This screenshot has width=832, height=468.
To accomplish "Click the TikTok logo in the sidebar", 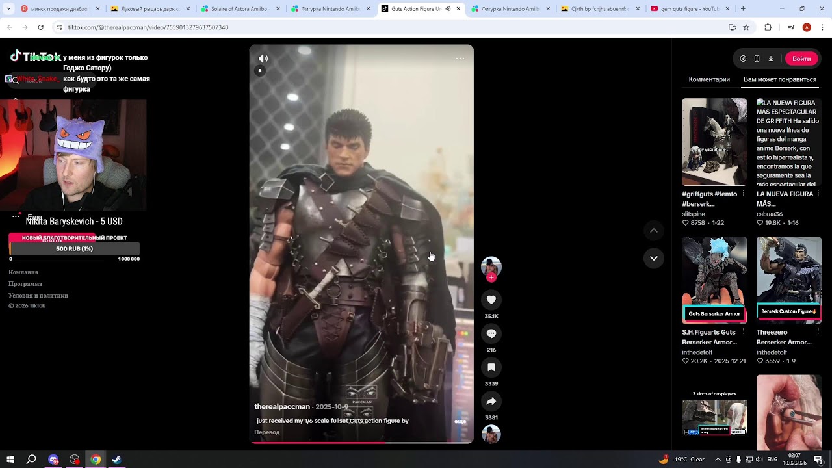I will pyautogui.click(x=35, y=57).
